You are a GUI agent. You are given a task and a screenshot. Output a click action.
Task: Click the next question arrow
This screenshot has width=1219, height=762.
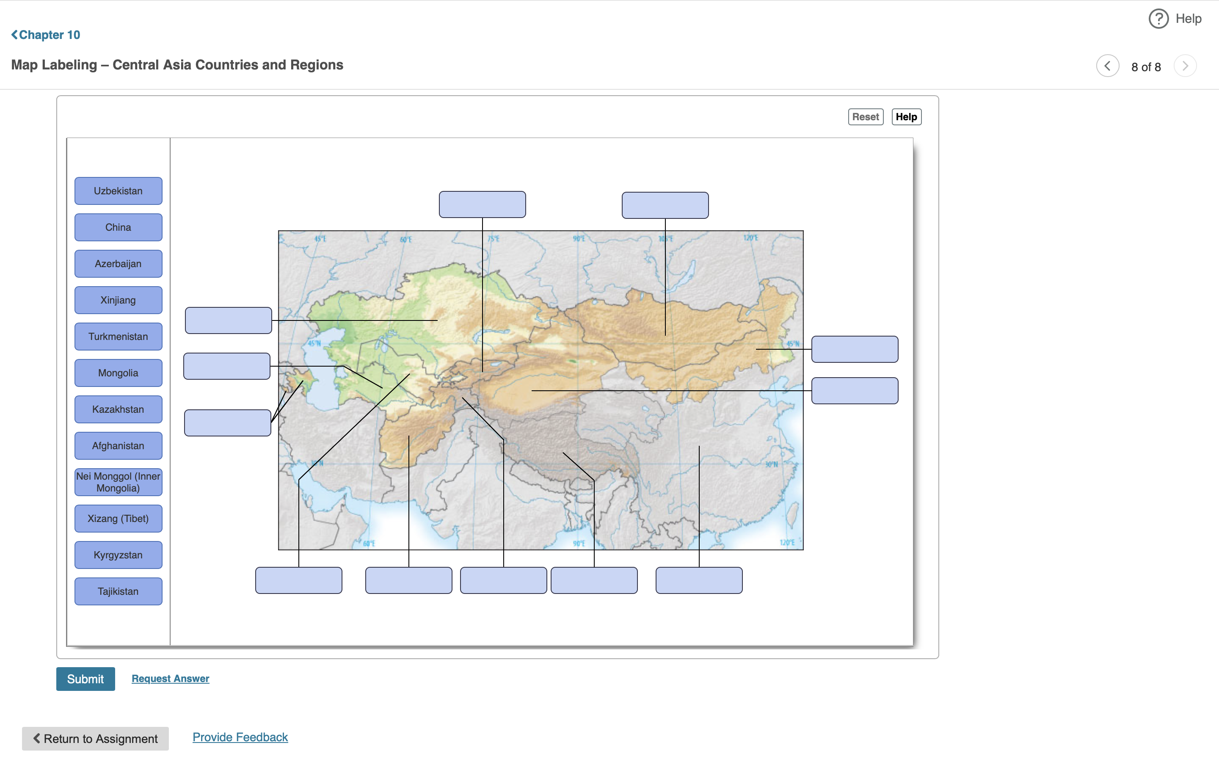[x=1185, y=66]
